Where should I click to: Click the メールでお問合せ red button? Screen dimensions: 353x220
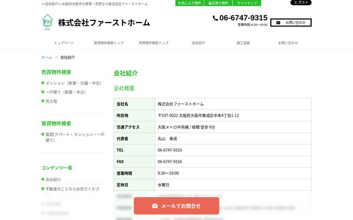(176, 206)
